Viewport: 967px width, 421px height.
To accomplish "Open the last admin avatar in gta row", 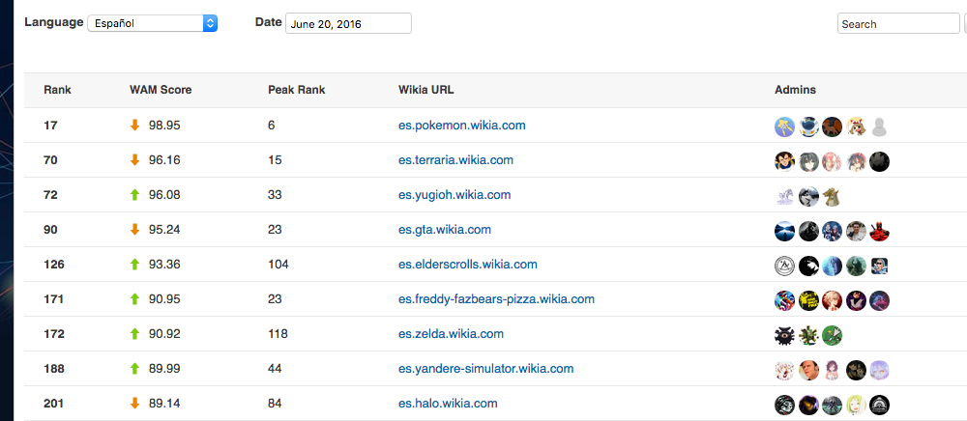I will click(x=879, y=232).
